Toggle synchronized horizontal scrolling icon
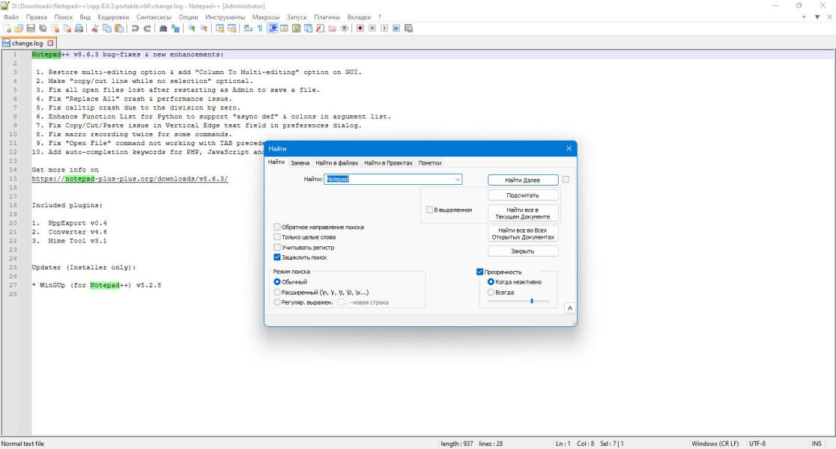This screenshot has height=449, width=836. [232, 28]
